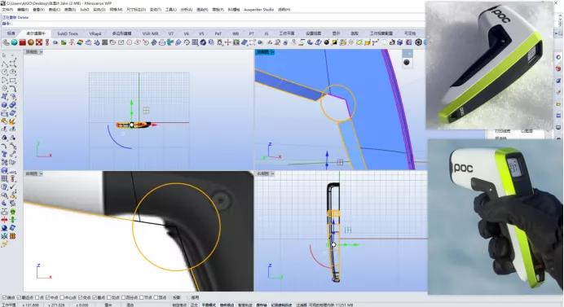Click the black gear icon in toolbar
The image size is (564, 307).
click(x=418, y=42)
